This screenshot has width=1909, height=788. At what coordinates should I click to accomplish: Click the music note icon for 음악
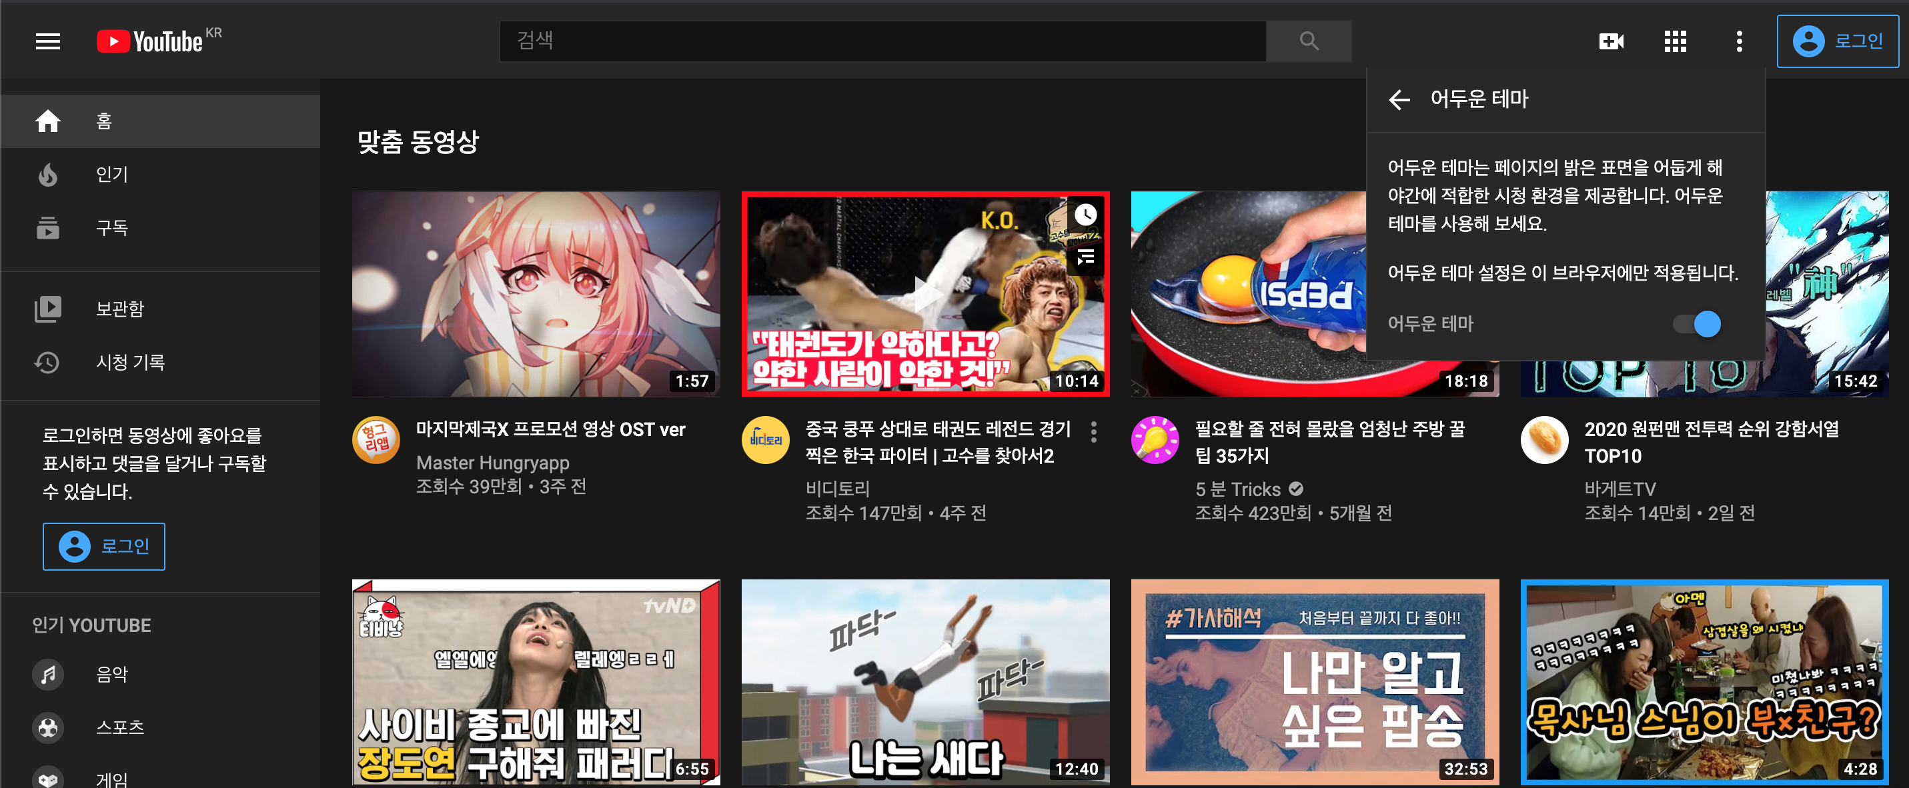pos(48,675)
